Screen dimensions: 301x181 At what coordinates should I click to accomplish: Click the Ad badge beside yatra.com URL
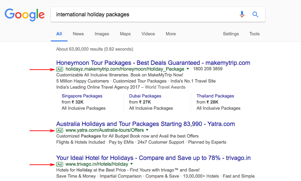click(60, 130)
